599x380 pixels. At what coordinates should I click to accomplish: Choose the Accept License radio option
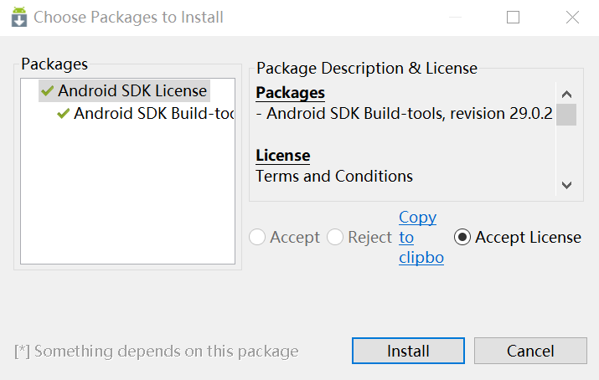click(462, 238)
